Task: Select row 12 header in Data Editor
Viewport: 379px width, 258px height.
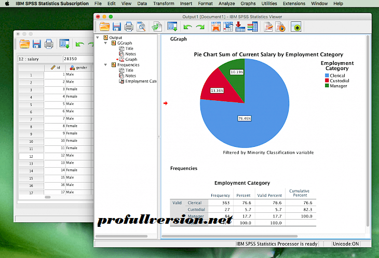Action: pyautogui.click(x=31, y=156)
